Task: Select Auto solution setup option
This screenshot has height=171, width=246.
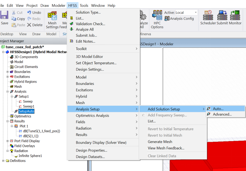Action: tap(218, 109)
